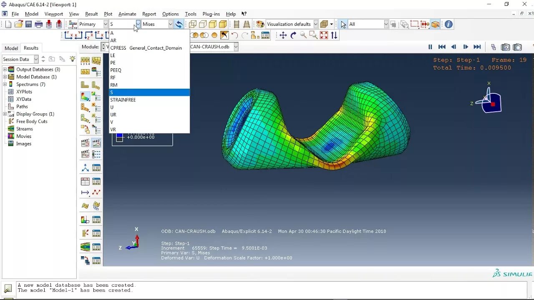Open the Result menu
This screenshot has height=300, width=534.
[x=91, y=14]
